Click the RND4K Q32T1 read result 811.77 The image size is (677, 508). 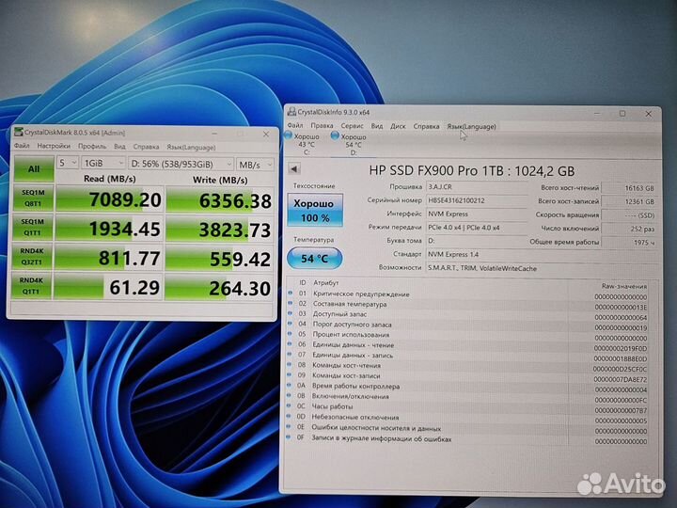[x=108, y=258]
